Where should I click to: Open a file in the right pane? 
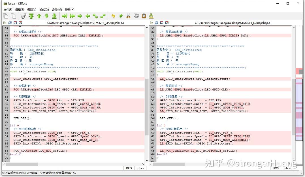click(x=151, y=23)
